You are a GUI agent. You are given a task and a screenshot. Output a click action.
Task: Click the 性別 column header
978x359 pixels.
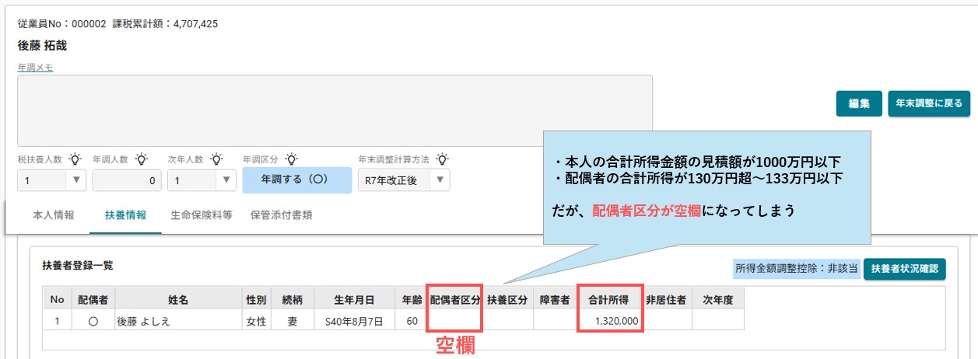pos(257,298)
